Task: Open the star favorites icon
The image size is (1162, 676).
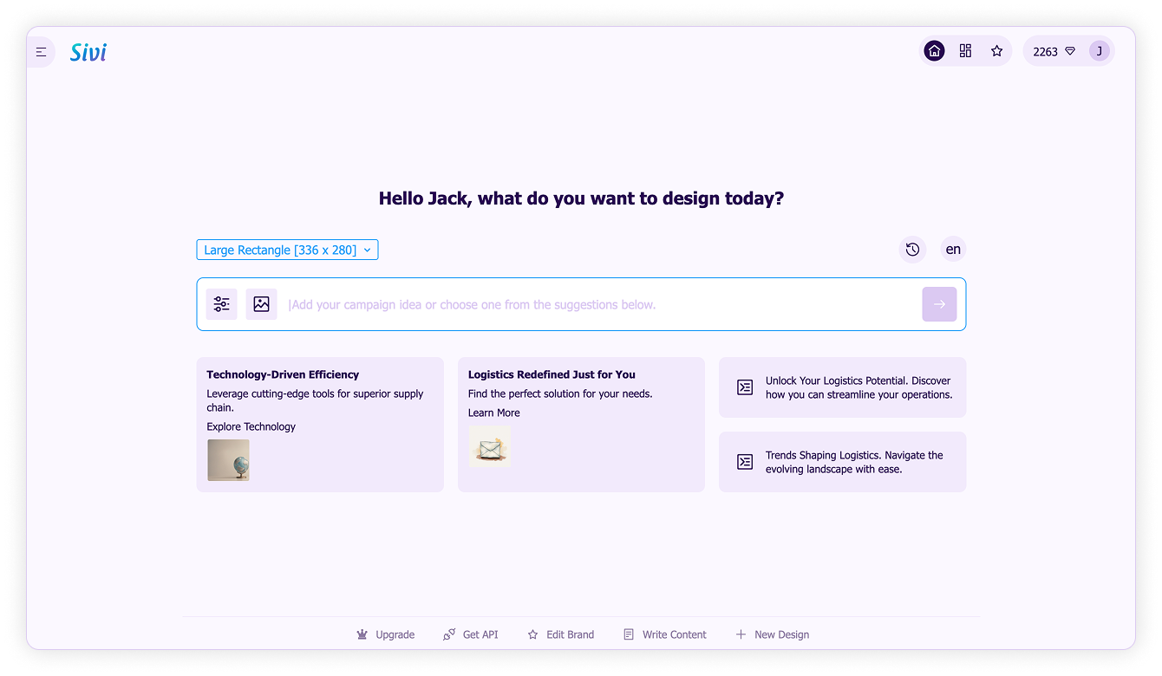Action: (996, 51)
